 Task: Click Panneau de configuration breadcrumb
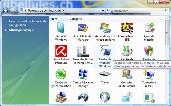tap(44, 11)
